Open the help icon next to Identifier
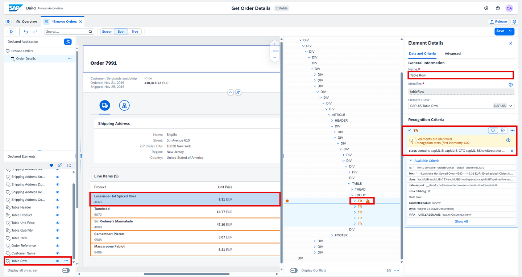The height and width of the screenshot is (277, 522). [510, 84]
